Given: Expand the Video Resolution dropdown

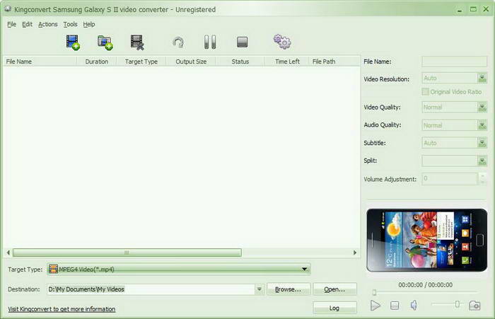Looking at the screenshot, I should 482,78.
